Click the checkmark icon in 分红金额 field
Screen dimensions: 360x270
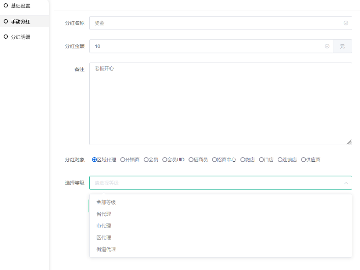(327, 47)
